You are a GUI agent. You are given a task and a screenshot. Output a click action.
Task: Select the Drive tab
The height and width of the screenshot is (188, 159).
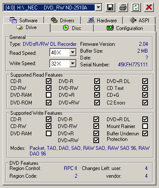[27, 27]
